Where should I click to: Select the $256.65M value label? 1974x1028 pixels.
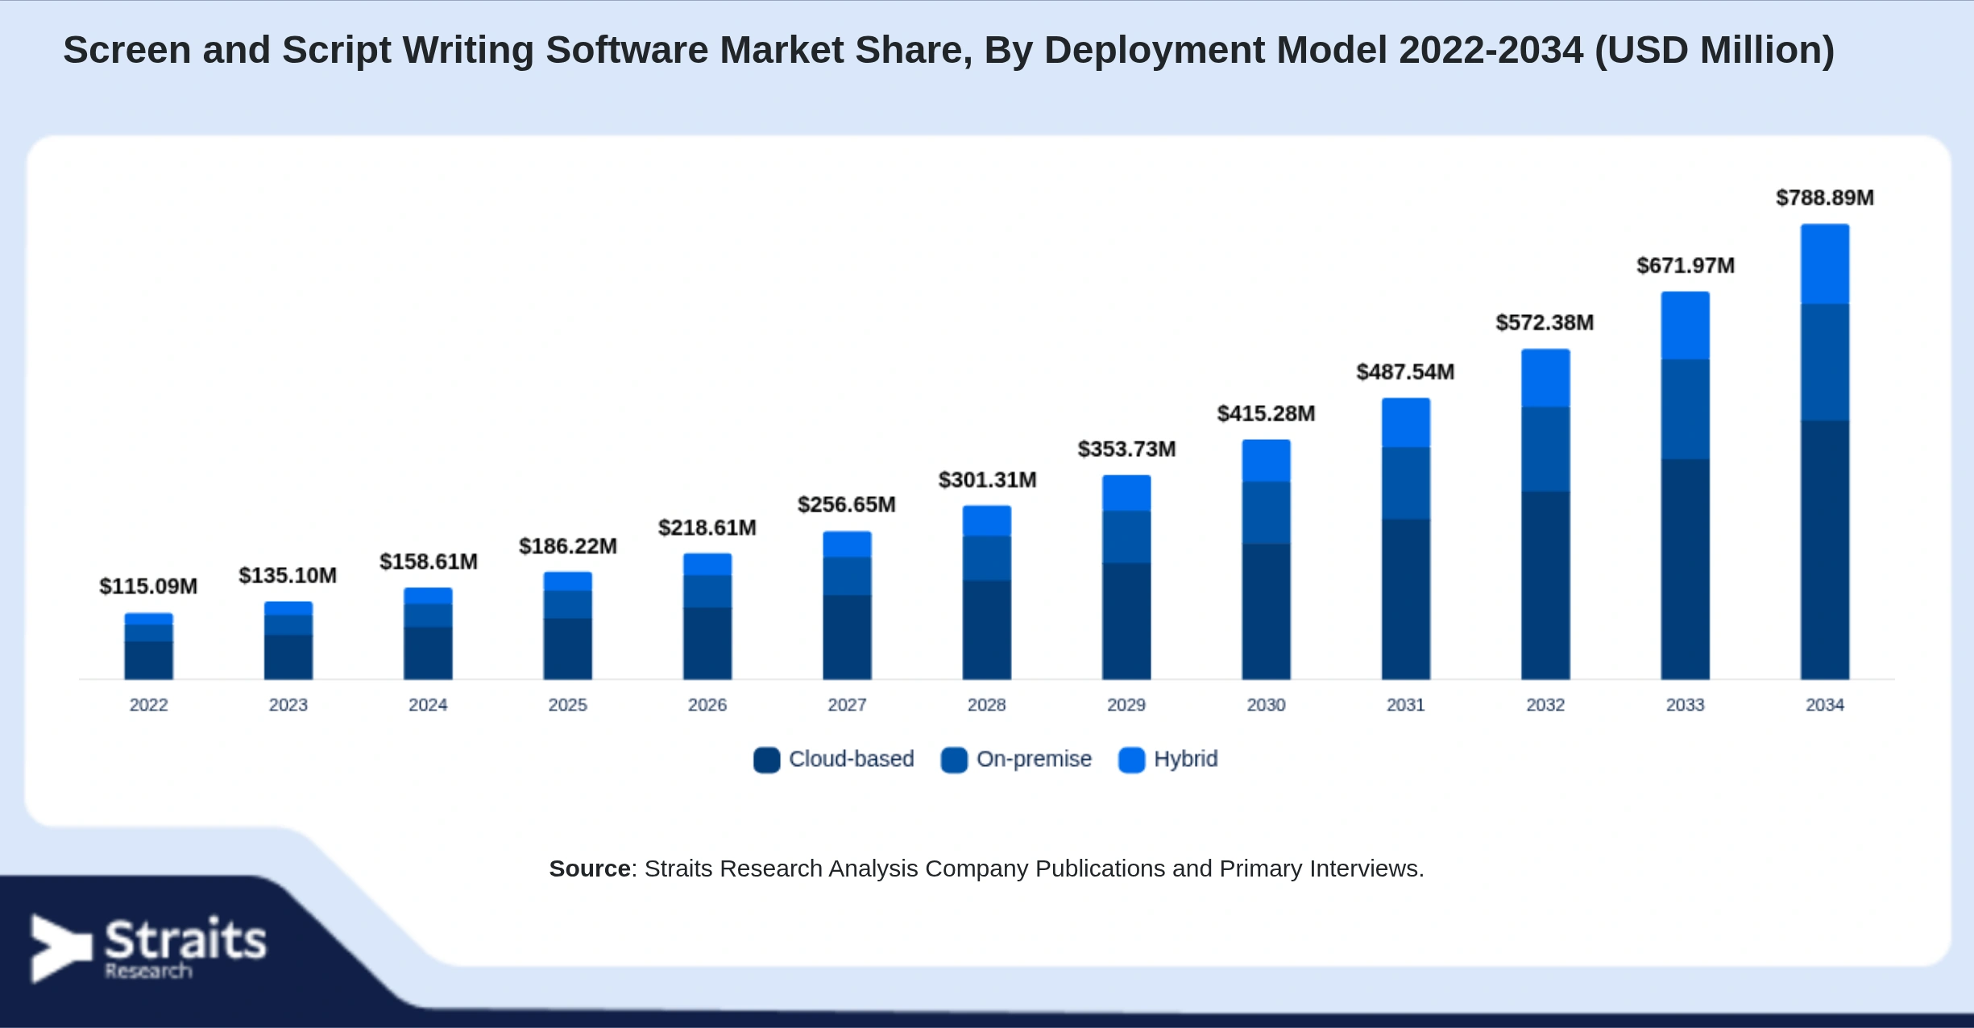(847, 504)
